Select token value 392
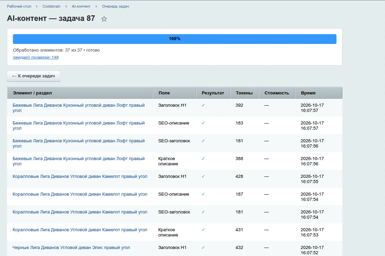The image size is (385, 256). click(x=239, y=105)
